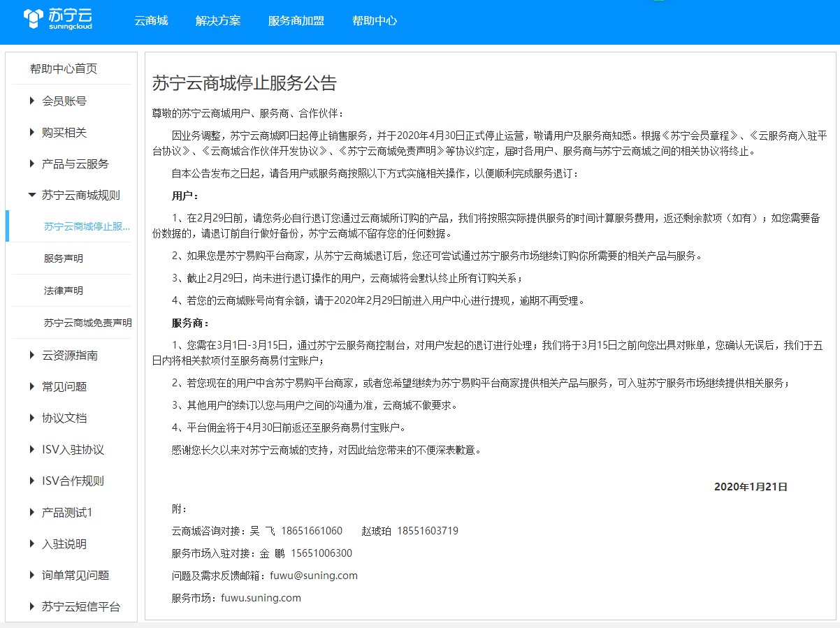Expand the ISV入驻协议 arrow
This screenshot has width=840, height=628.
(x=32, y=449)
